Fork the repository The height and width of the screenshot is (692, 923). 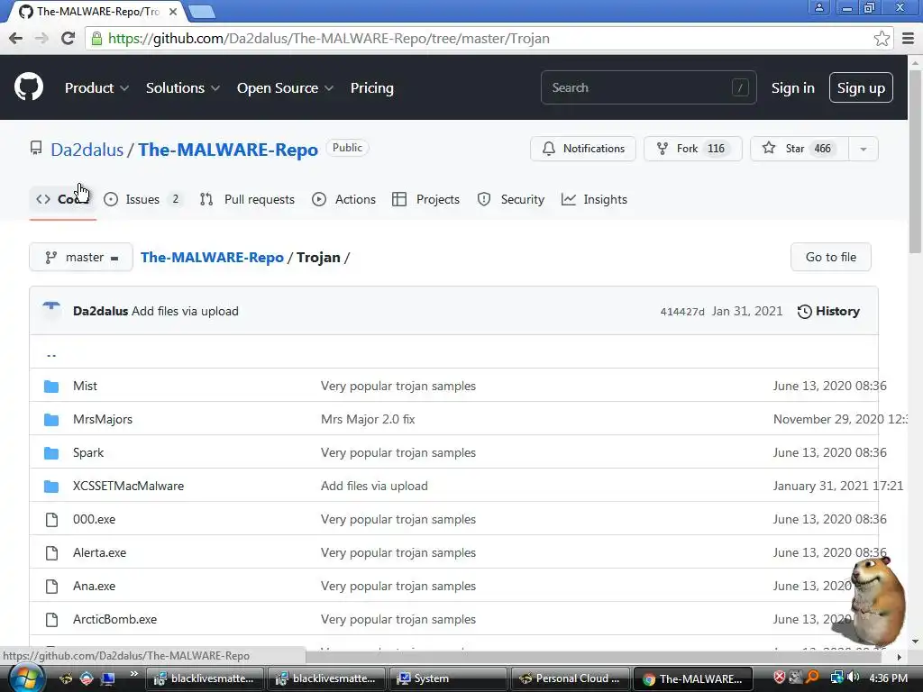[x=693, y=149]
